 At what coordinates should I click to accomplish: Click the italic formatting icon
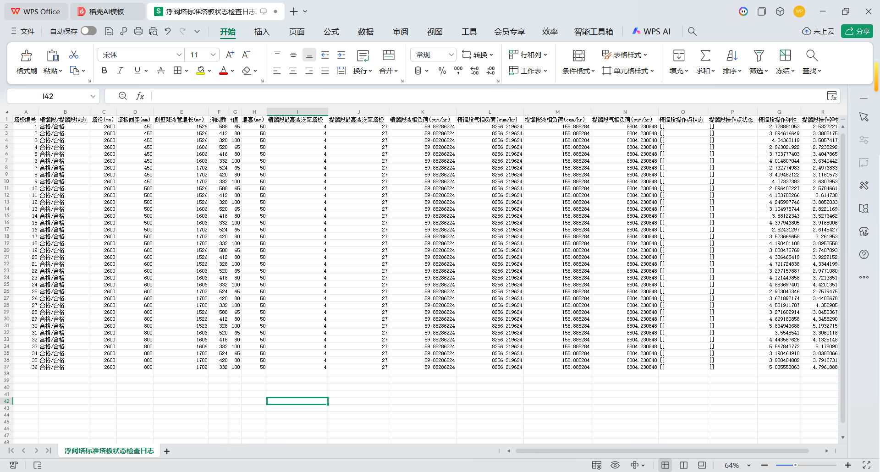[120, 71]
